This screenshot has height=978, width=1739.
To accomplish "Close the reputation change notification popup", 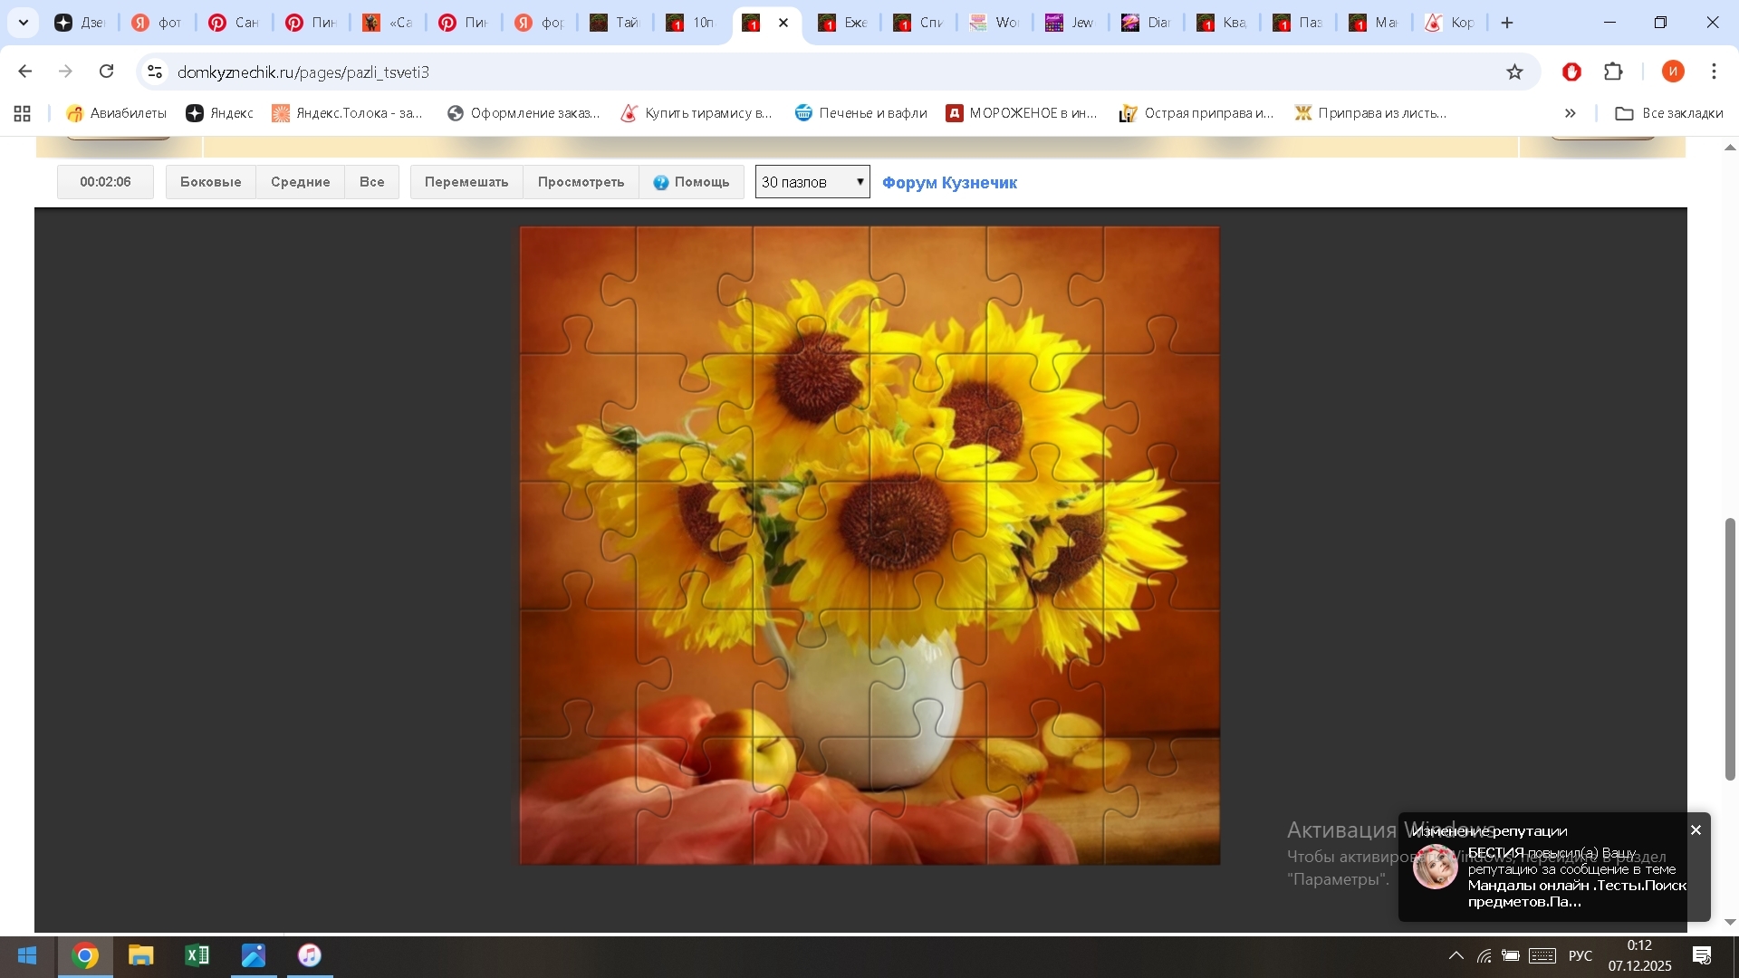I will click(x=1696, y=829).
